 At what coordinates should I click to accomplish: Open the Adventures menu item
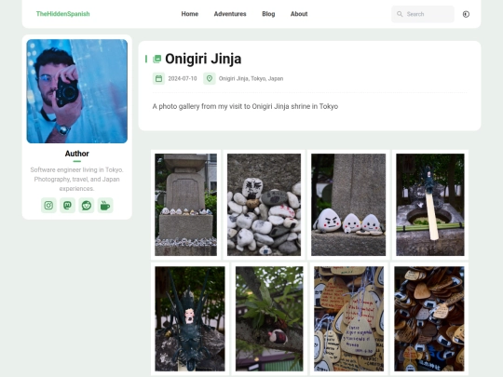[x=230, y=14]
